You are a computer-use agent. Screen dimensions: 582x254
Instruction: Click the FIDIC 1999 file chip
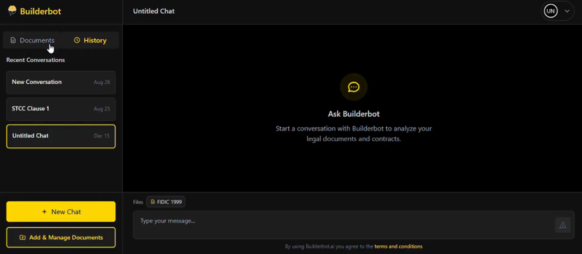tap(166, 202)
